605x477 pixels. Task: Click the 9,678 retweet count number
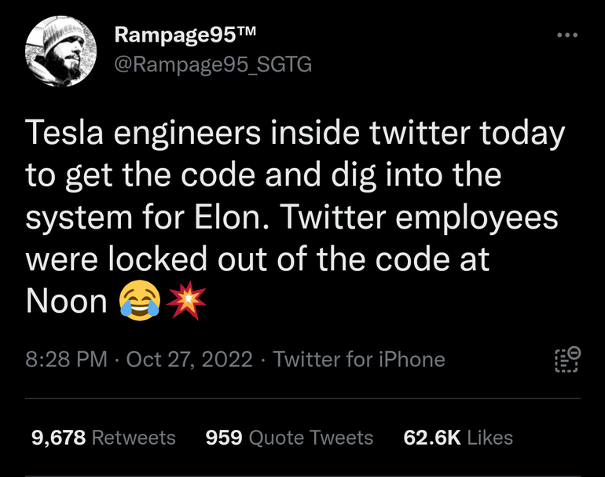coord(58,438)
